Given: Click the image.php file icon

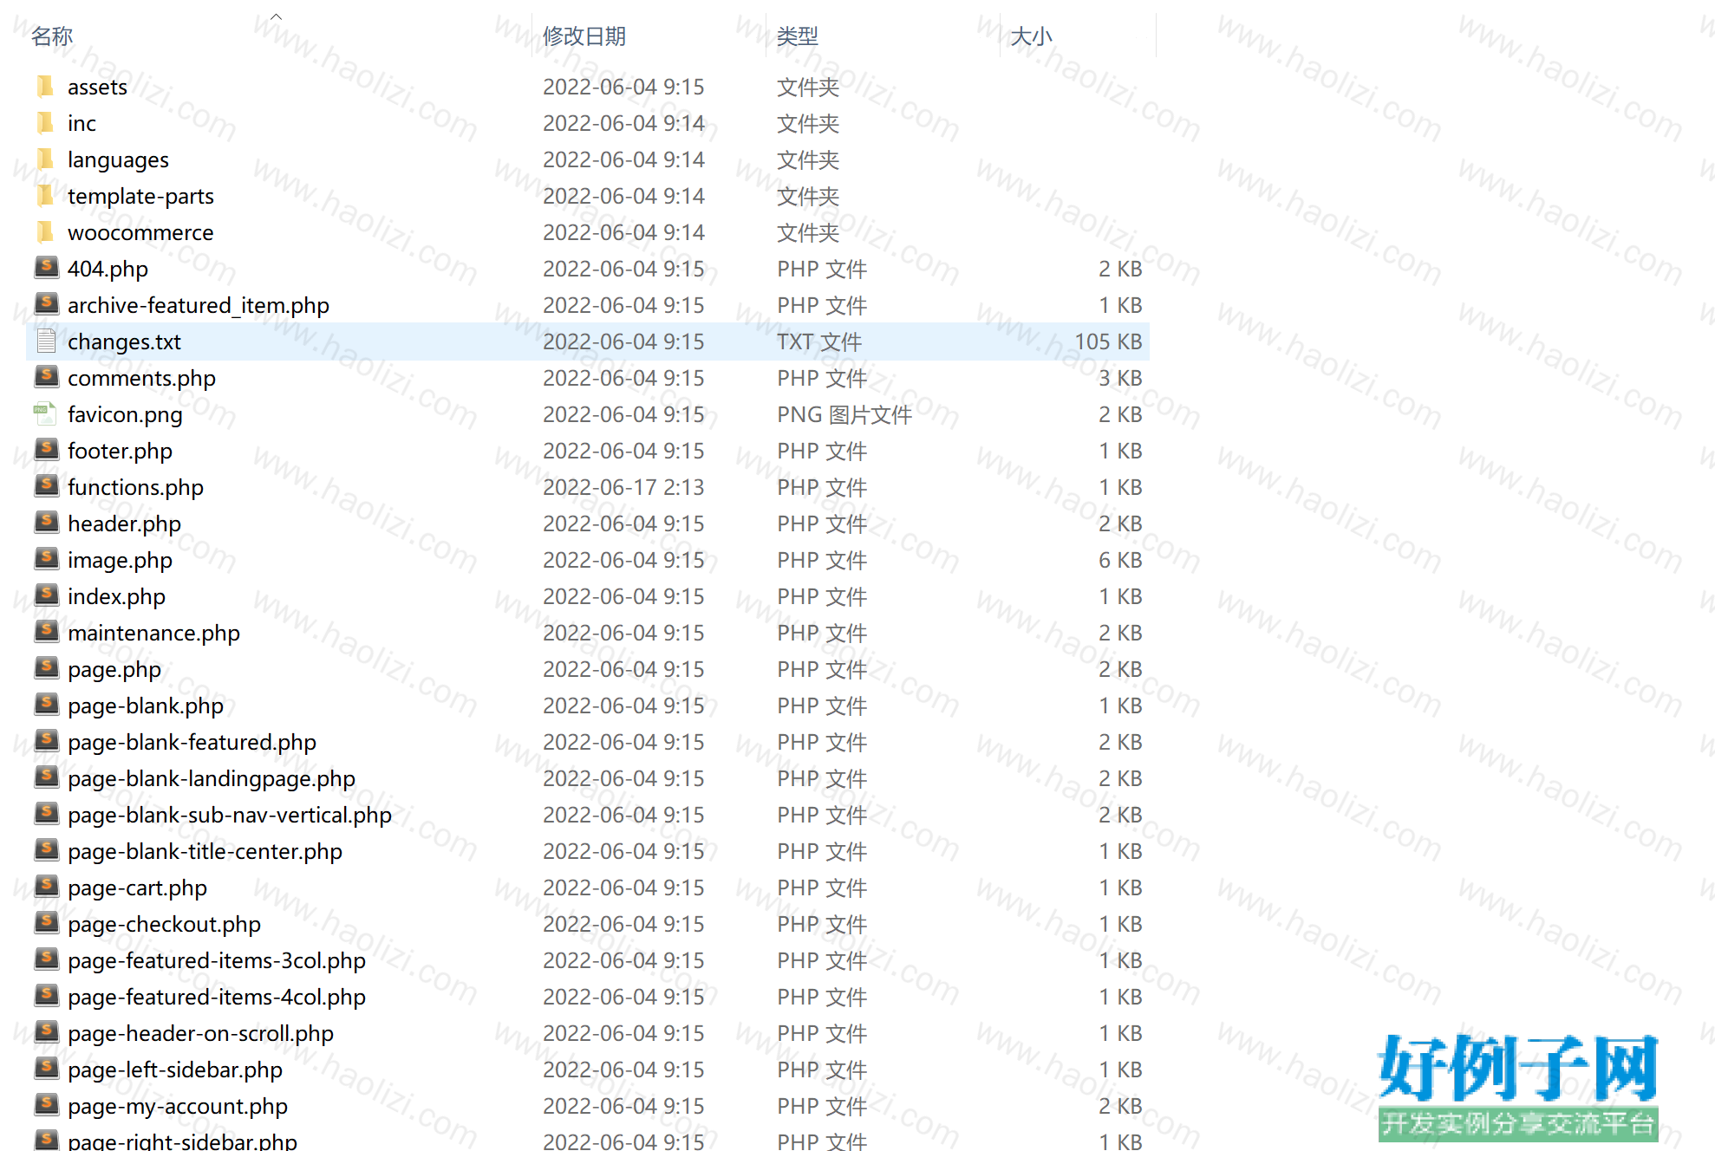Looking at the screenshot, I should [46, 559].
